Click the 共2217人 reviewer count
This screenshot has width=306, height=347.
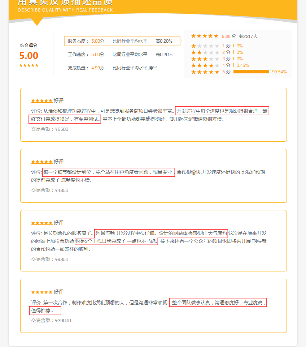(x=248, y=36)
